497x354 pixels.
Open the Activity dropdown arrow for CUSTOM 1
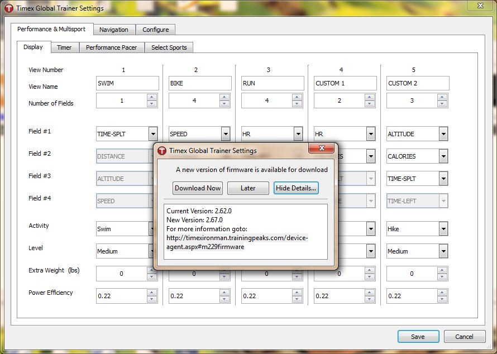point(371,229)
